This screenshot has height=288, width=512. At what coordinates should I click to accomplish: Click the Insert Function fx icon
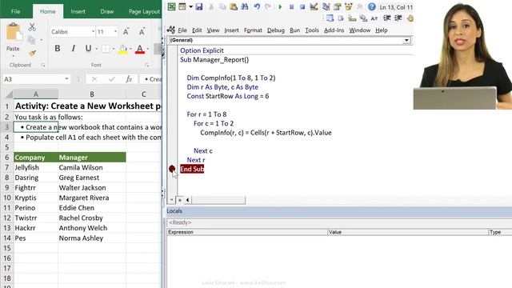[129, 79]
